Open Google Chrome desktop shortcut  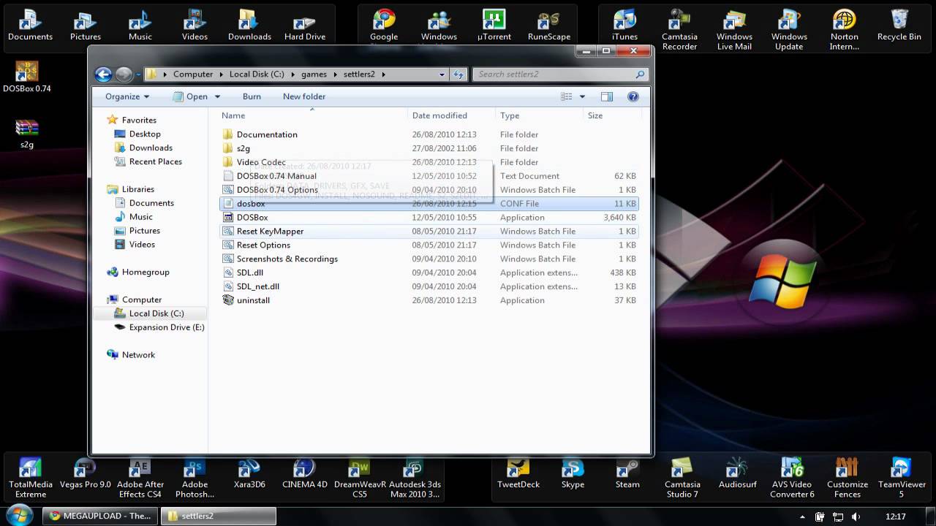coord(384,26)
